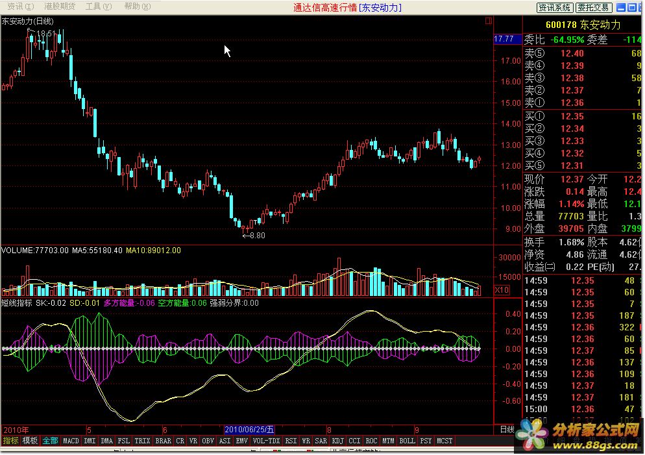Open the 帮助(H) menu
The height and width of the screenshot is (455, 645).
pyautogui.click(x=138, y=6)
